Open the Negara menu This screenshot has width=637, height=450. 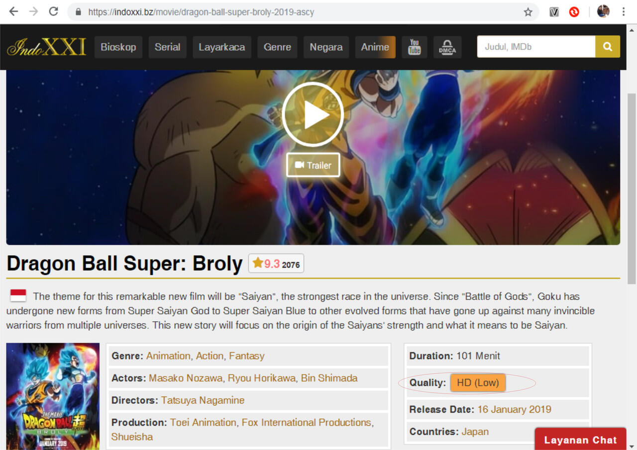(326, 47)
